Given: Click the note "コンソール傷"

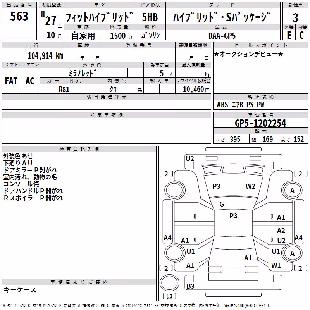Looking at the screenshot, I should coord(21,184).
